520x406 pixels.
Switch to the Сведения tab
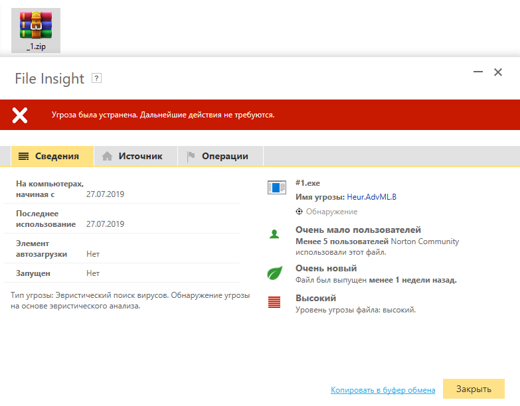52,156
